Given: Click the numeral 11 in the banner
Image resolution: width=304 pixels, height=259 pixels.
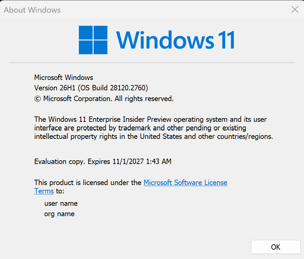Looking at the screenshot, I should pos(226,40).
